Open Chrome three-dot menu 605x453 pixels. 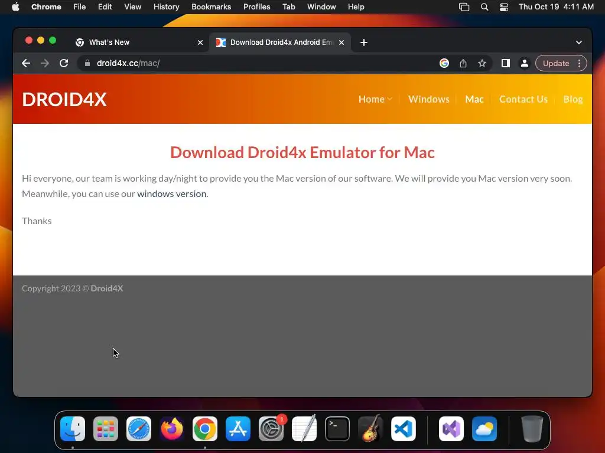pos(579,63)
